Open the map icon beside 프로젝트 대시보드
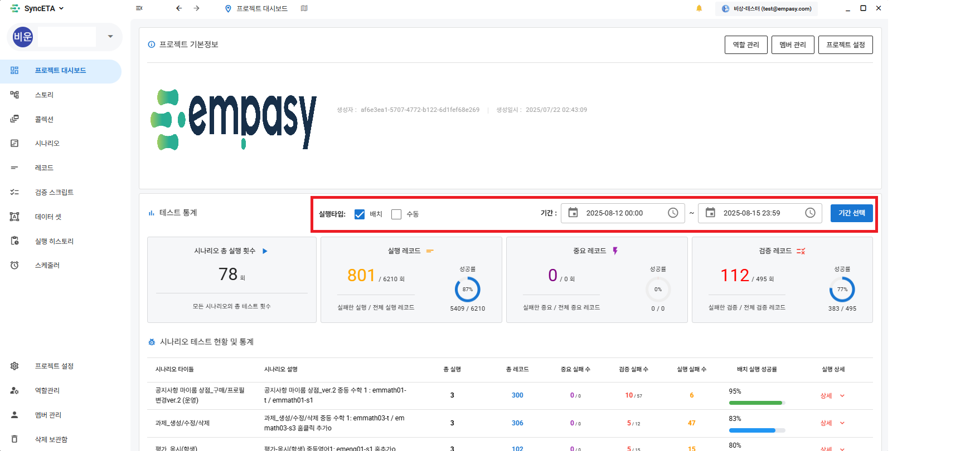The image size is (970, 451). 304,8
